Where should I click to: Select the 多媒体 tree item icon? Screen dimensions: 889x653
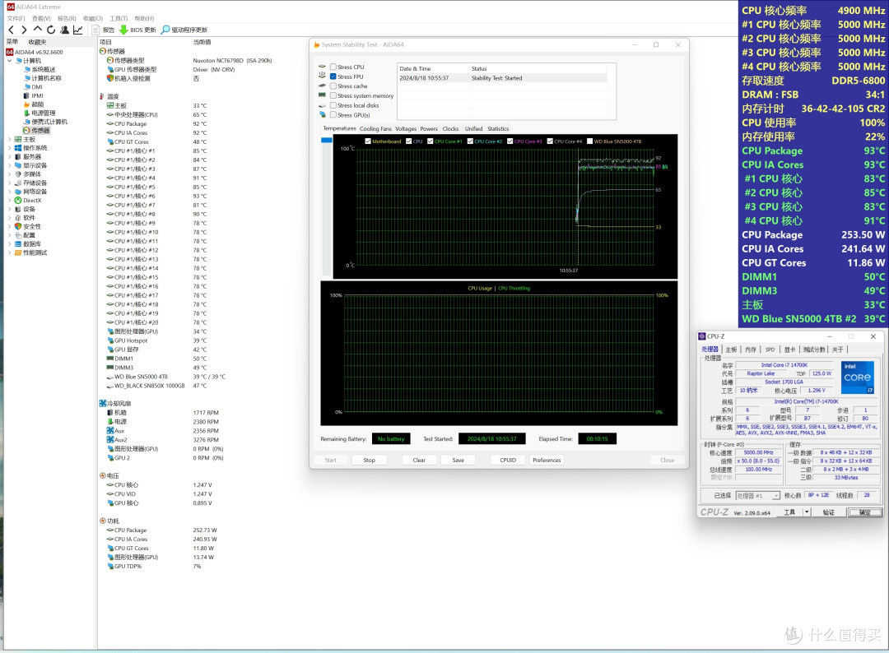[x=18, y=174]
